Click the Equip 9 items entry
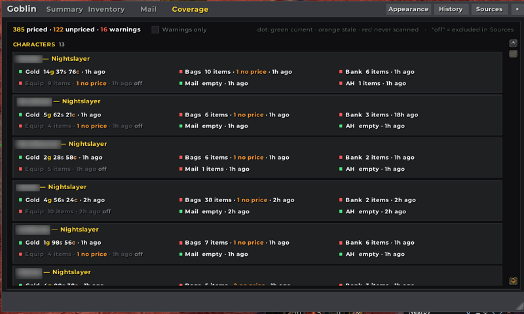Screen dimensions: 524x314 (x=81, y=84)
